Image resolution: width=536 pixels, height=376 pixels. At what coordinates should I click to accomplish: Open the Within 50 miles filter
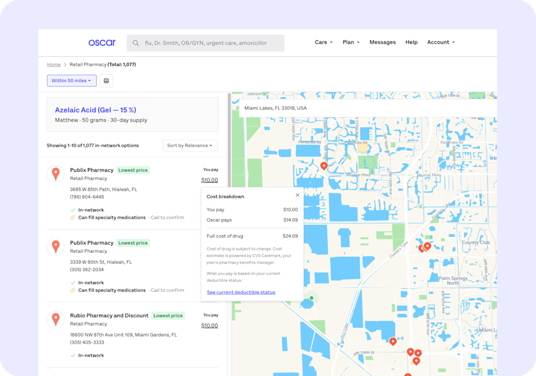(72, 80)
